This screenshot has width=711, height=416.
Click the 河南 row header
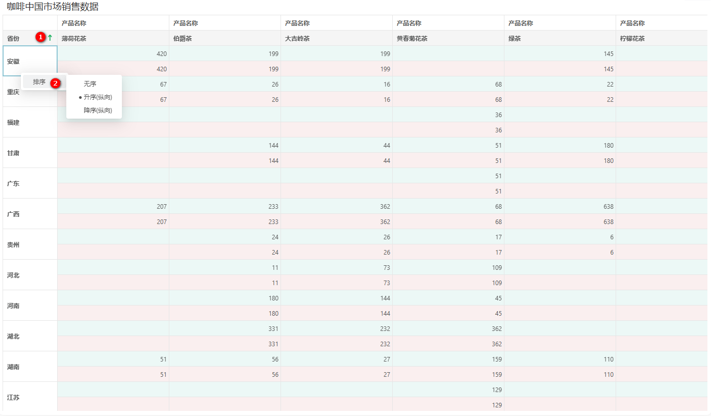30,306
